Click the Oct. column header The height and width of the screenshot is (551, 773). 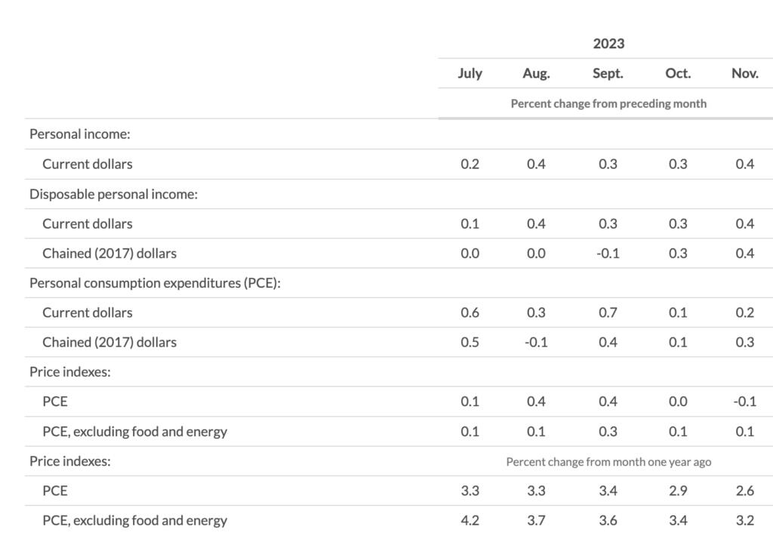click(678, 73)
